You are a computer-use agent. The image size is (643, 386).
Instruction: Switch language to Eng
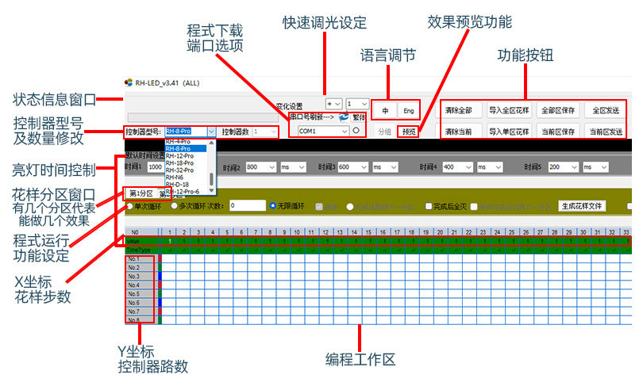tap(408, 110)
